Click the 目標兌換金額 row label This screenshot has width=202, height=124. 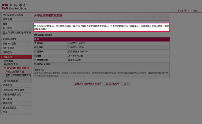[41, 60]
